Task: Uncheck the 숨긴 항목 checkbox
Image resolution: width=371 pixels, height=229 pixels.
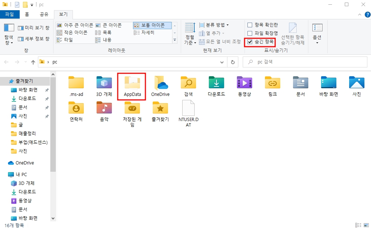Action: click(250, 42)
